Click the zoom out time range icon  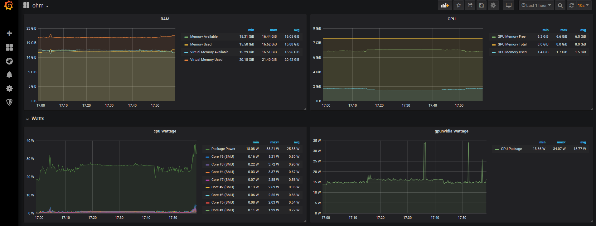tap(560, 5)
